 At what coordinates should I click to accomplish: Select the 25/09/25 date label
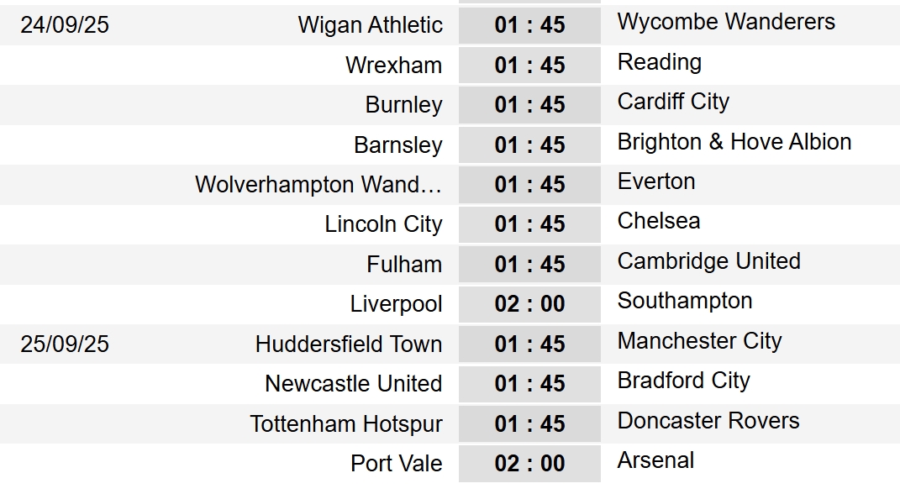[x=65, y=344]
